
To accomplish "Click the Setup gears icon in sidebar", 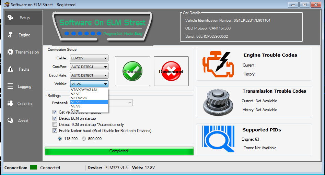I will tap(10, 17).
